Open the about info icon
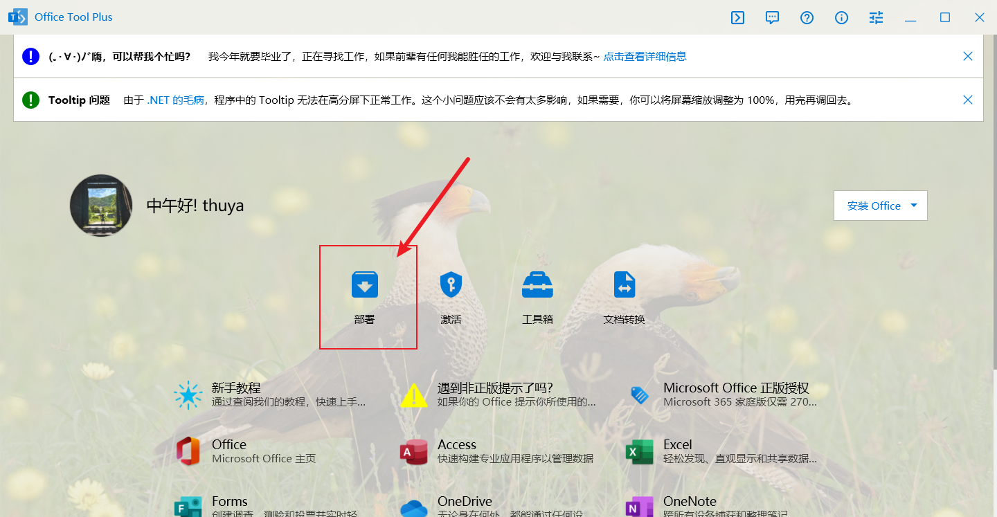 coord(841,17)
